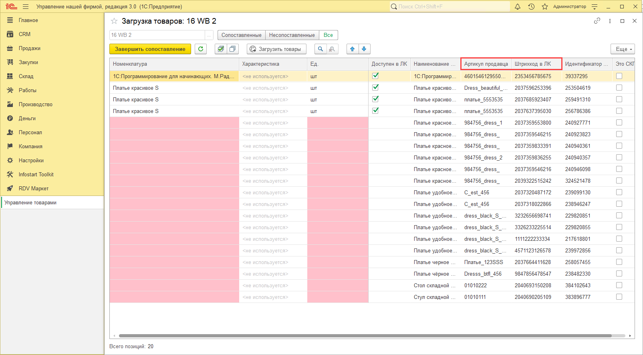This screenshot has height=355, width=643.
Task: Sort by Артикул продавца column header
Action: [486, 64]
